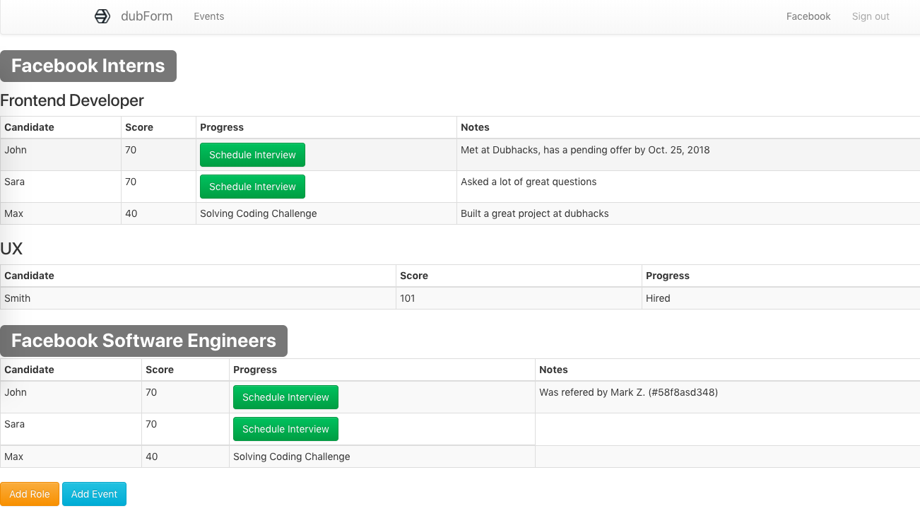The image size is (920, 518).
Task: Schedule interview for John in Software Engineers
Action: [x=285, y=397]
